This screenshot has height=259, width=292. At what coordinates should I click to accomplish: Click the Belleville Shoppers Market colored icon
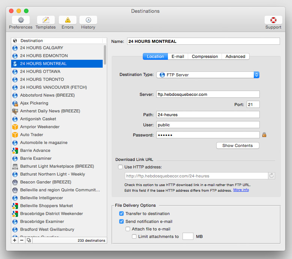15,206
